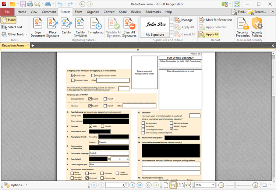
Task: Go to last page button
Action: click(x=139, y=185)
